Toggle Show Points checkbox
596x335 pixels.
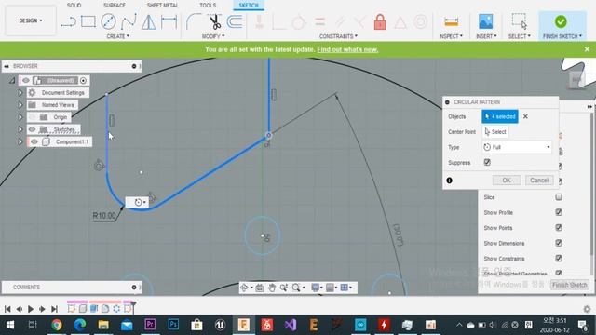[x=559, y=227]
